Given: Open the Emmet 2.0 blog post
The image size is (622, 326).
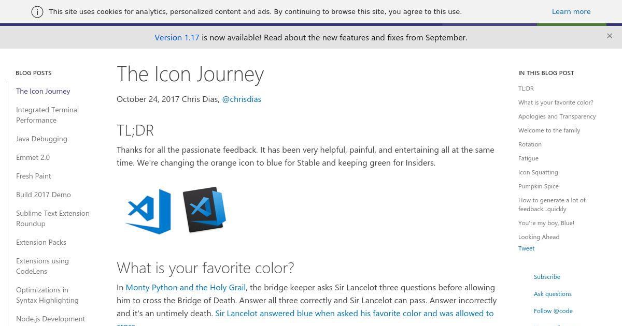Looking at the screenshot, I should point(33,157).
